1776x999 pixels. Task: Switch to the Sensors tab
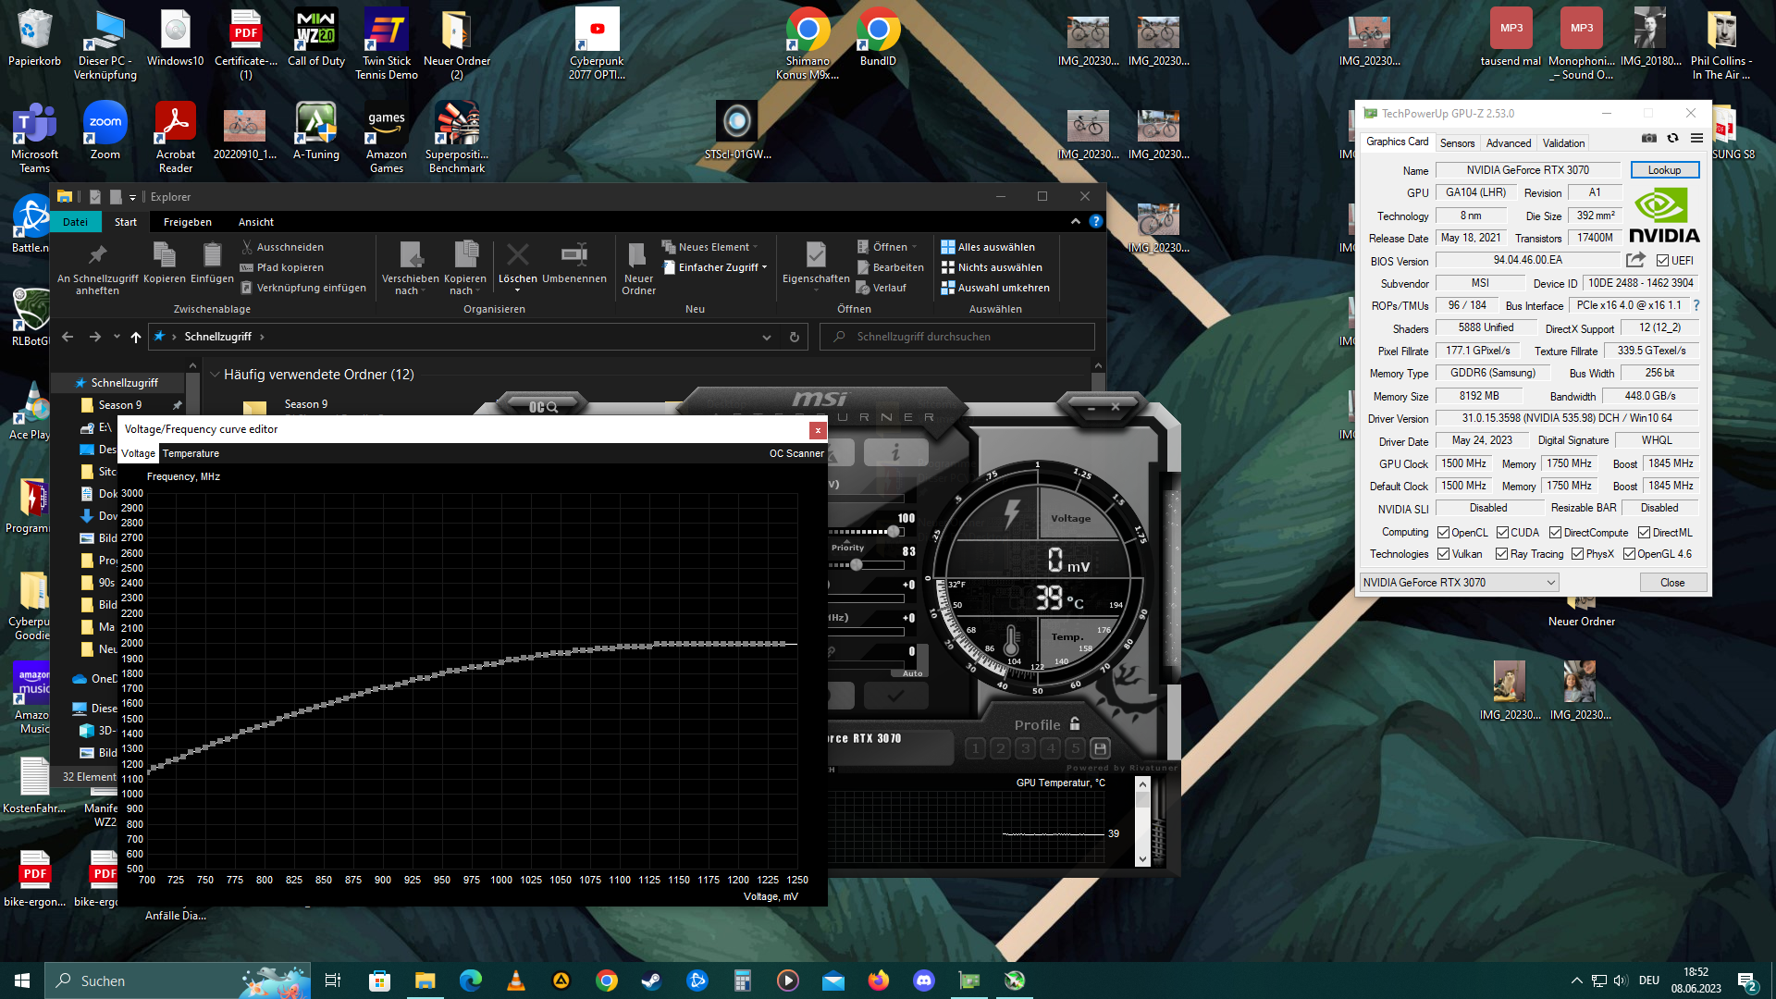(x=1457, y=143)
